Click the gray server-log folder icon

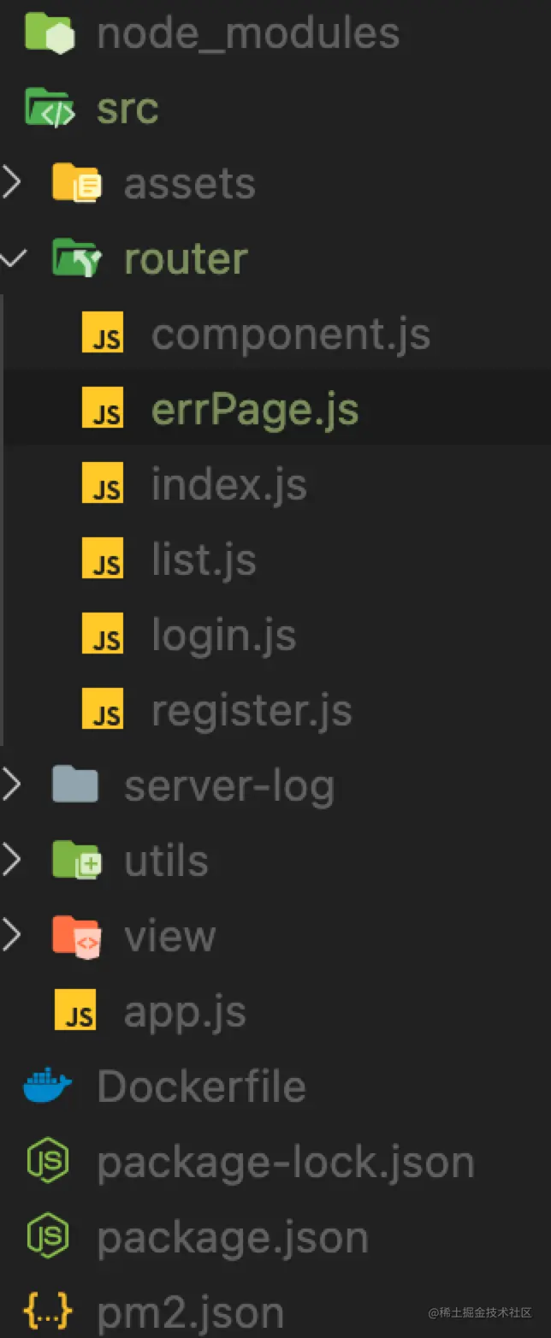[x=75, y=784]
